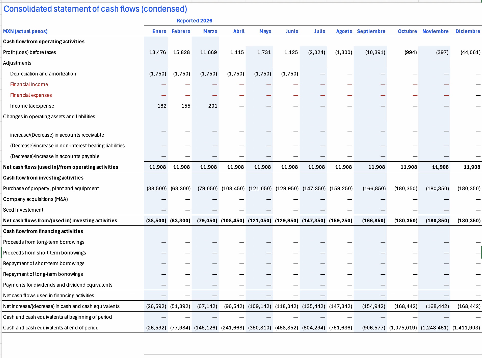
Task: Select 'Cash flow from operating activities' heading
Action: (44, 42)
